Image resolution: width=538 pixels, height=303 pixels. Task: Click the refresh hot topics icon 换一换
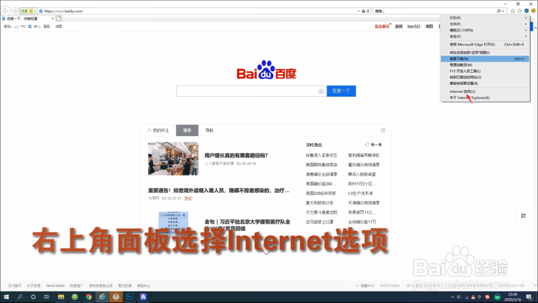coord(373,145)
